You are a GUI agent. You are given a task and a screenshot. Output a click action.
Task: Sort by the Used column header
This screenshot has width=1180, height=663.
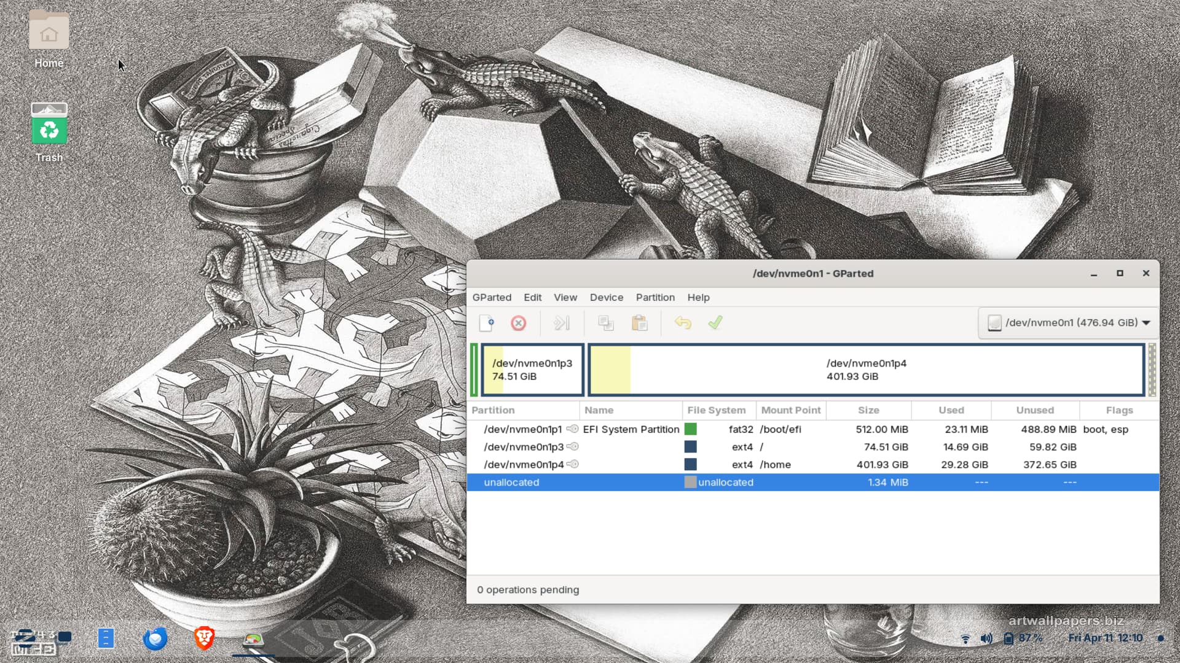pos(951,410)
